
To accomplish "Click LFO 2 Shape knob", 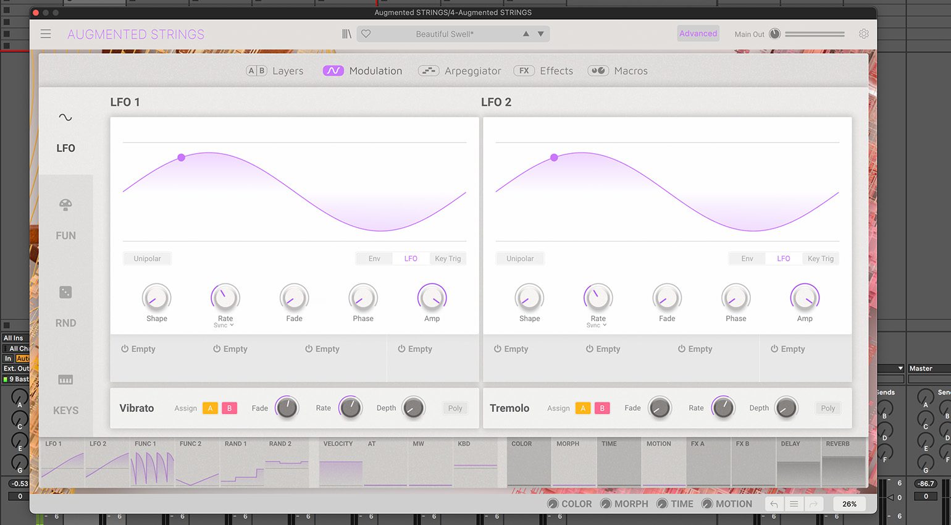I will (530, 298).
